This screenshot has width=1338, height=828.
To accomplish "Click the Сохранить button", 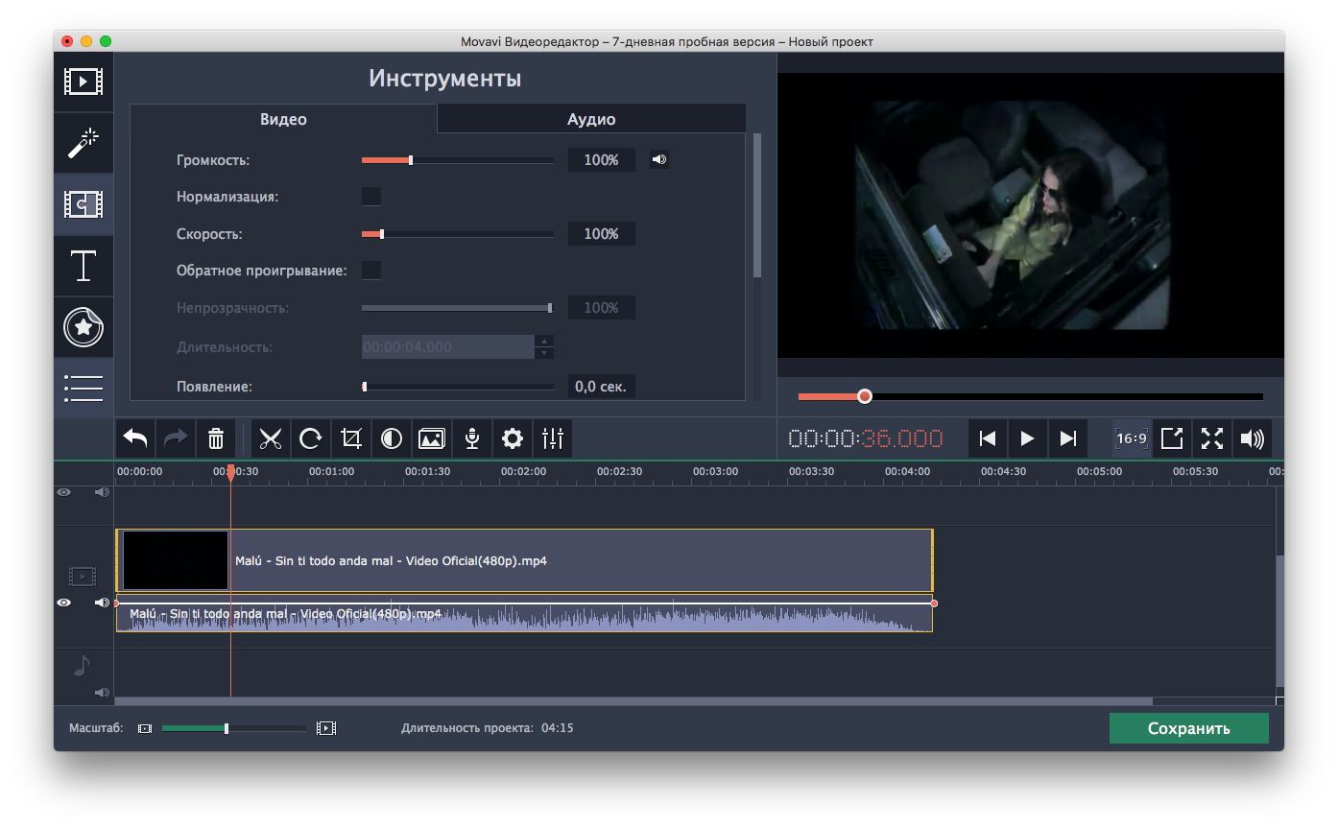I will [1188, 728].
